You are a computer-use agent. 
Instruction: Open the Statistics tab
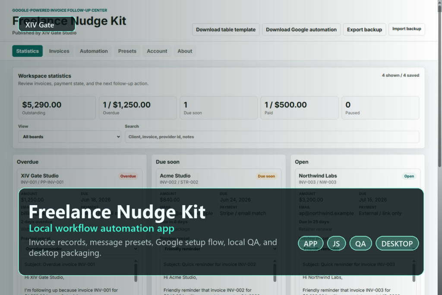click(x=27, y=51)
